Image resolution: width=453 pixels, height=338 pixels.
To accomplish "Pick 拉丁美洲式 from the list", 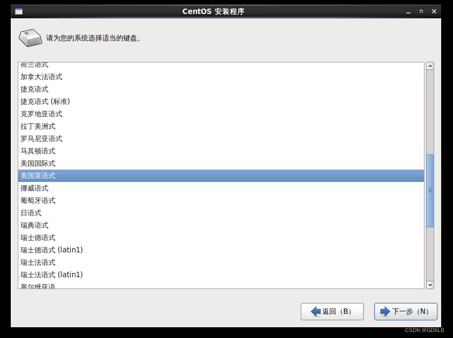I will coord(38,126).
